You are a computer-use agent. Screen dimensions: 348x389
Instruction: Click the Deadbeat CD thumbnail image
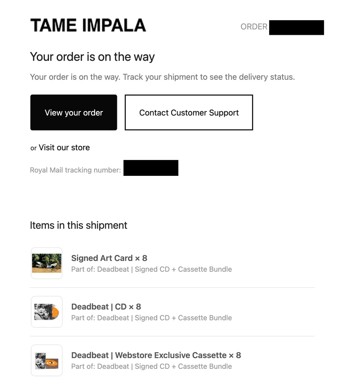pyautogui.click(x=47, y=312)
